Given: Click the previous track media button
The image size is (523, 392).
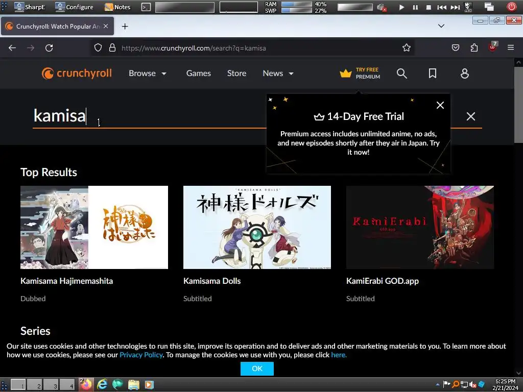Looking at the screenshot, I should point(442,7).
